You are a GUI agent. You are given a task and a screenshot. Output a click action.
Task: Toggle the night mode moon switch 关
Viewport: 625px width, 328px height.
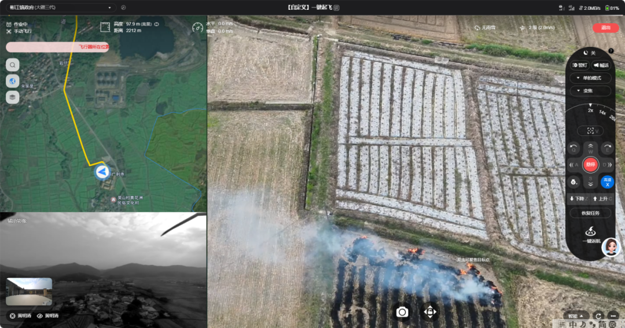[590, 53]
